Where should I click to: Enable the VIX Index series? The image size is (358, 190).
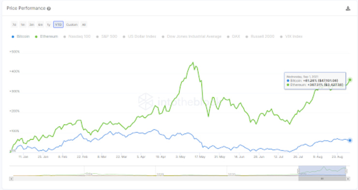(291, 36)
